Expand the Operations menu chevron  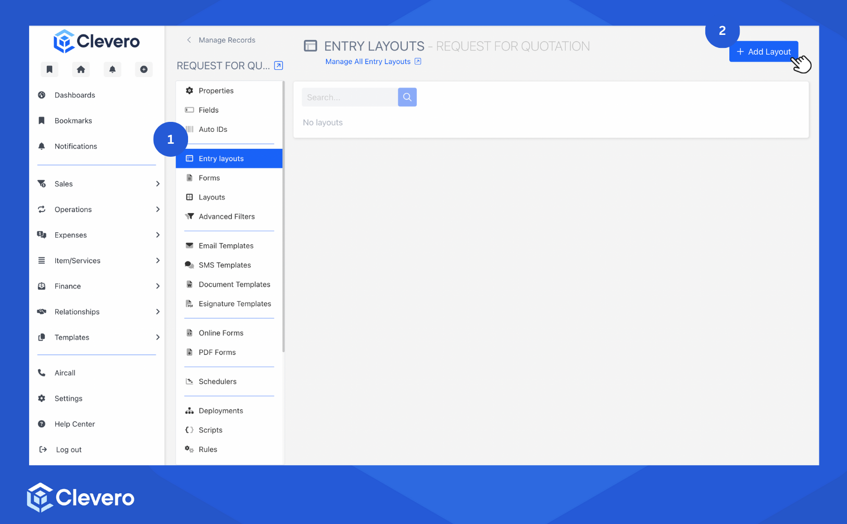point(158,209)
